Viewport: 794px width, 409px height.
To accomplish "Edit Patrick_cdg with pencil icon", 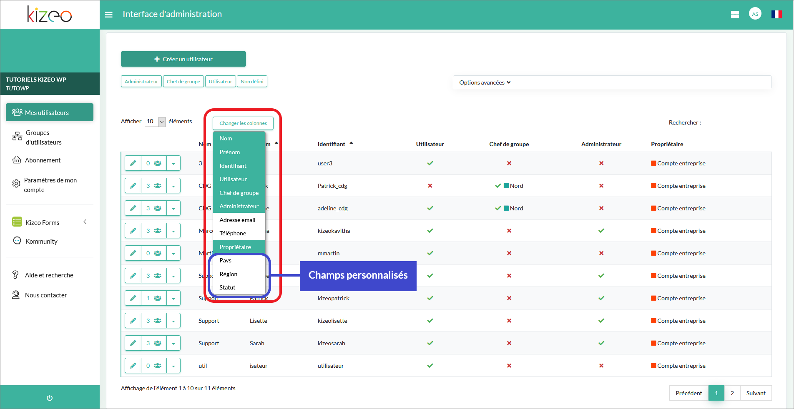I will point(133,186).
